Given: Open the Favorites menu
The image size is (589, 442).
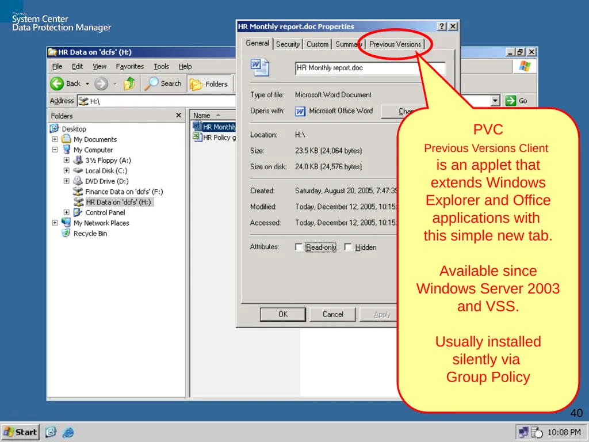Looking at the screenshot, I should click(x=129, y=67).
